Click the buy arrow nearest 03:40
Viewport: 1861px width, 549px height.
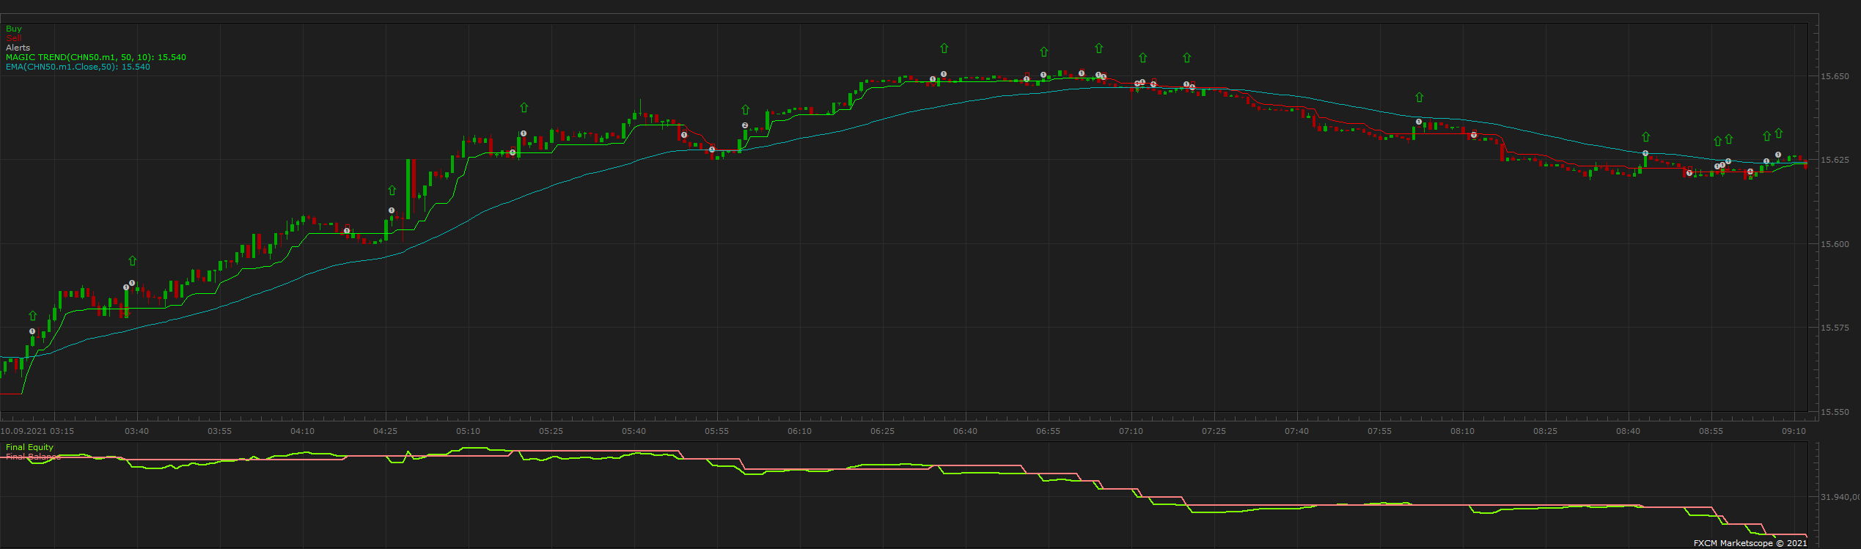[133, 260]
